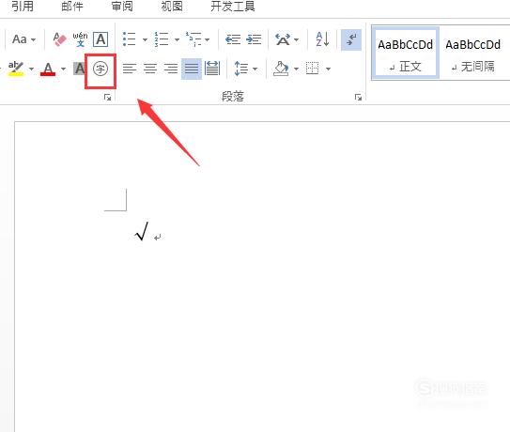Switch to the 邮件 tab
The image size is (510, 432).
tap(72, 7)
